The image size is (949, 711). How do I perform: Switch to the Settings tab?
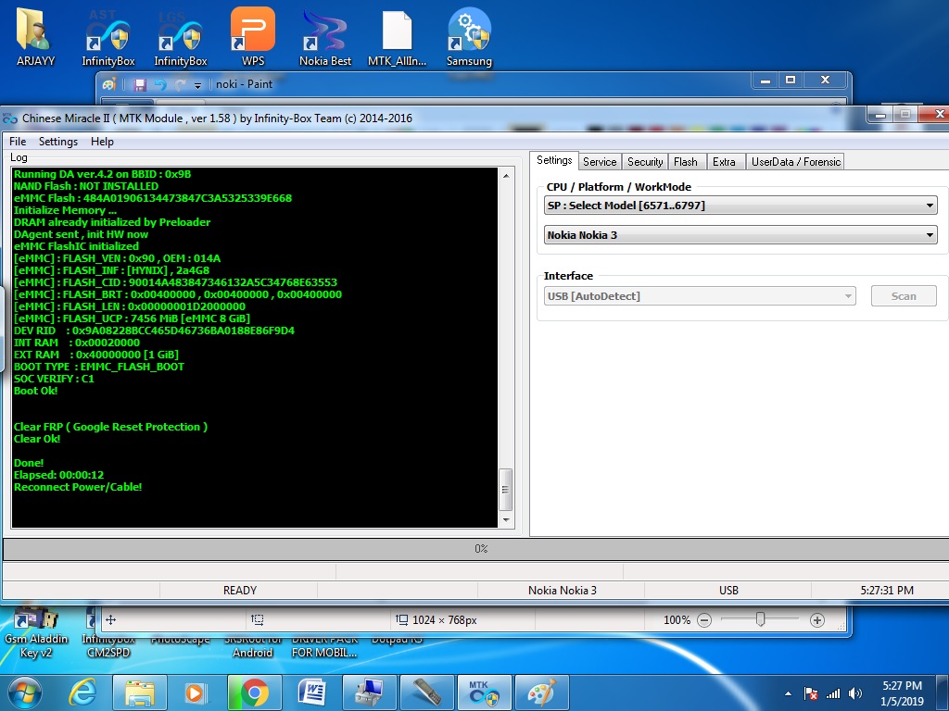[554, 160]
